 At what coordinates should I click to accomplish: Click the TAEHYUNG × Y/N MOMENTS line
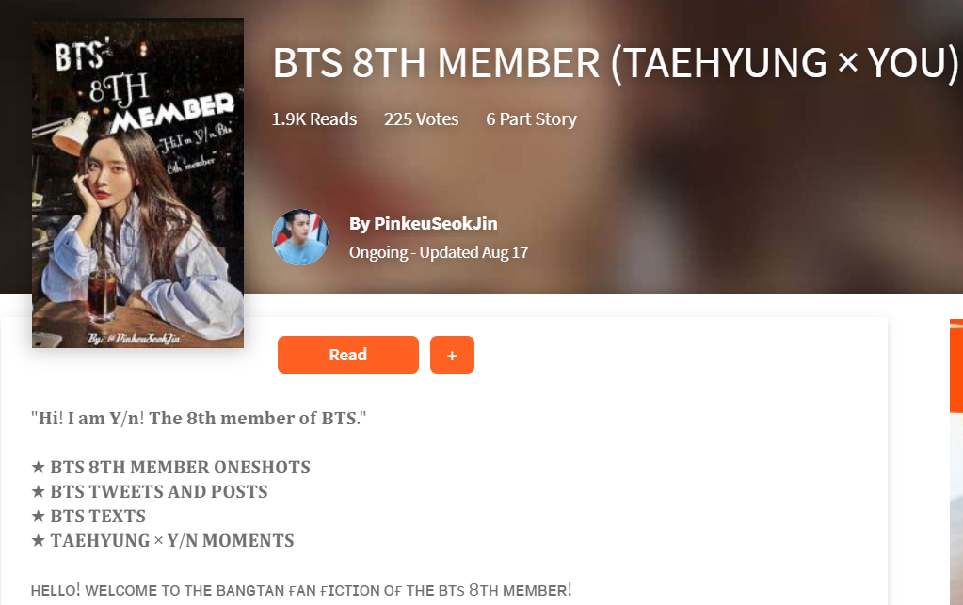[163, 541]
